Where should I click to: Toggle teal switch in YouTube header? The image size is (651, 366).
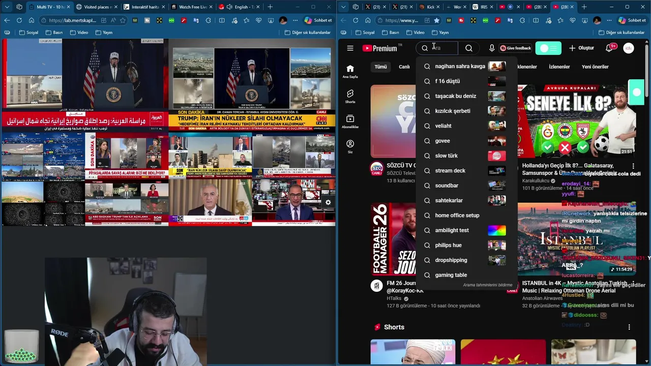548,48
